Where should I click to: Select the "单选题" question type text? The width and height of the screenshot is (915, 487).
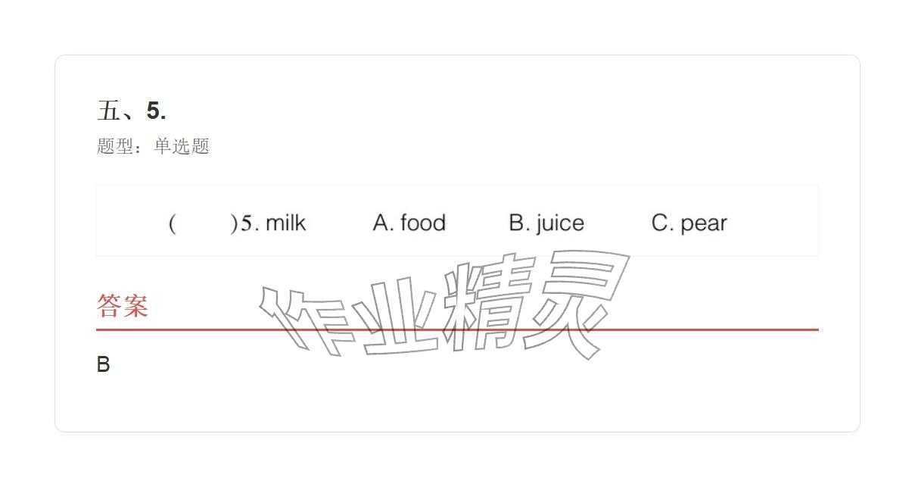(x=182, y=146)
